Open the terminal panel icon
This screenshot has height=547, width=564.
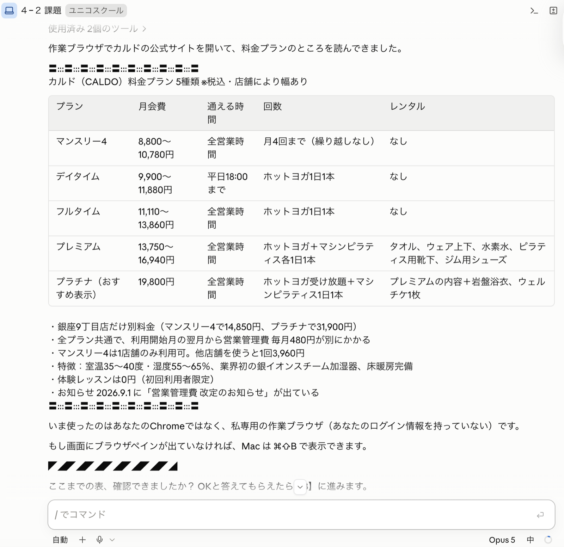pos(534,11)
